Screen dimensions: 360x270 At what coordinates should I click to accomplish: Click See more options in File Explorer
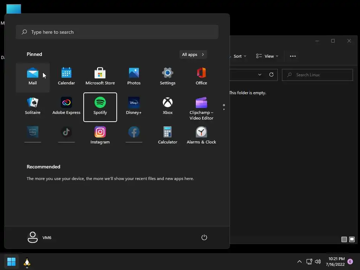(293, 56)
